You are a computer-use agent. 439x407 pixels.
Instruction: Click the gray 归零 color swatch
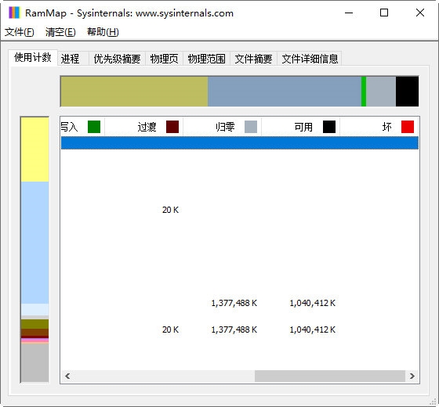(x=251, y=127)
